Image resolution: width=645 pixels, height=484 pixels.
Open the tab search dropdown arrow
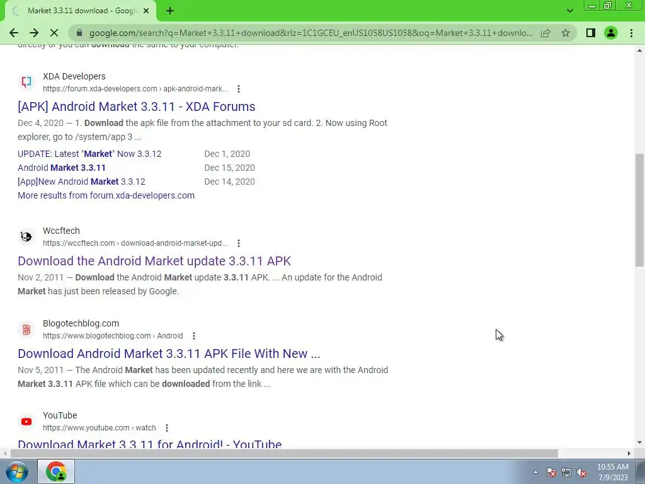(569, 11)
